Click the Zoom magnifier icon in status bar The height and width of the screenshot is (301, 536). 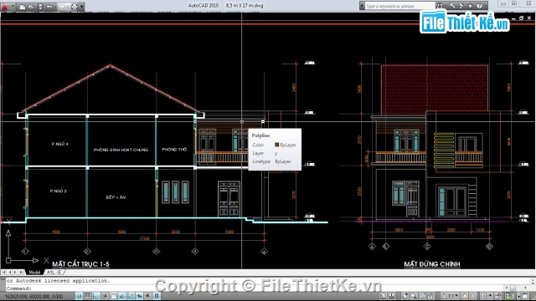(x=413, y=296)
